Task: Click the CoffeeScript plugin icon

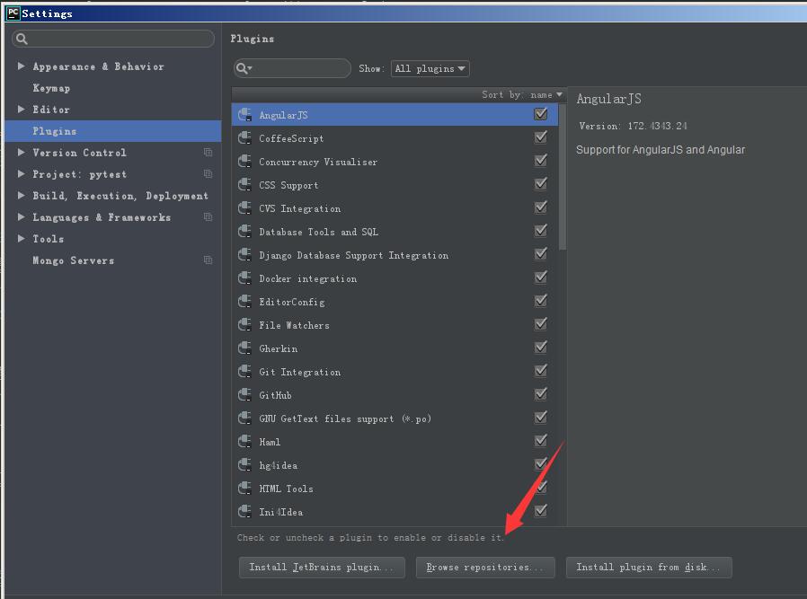Action: (x=244, y=137)
